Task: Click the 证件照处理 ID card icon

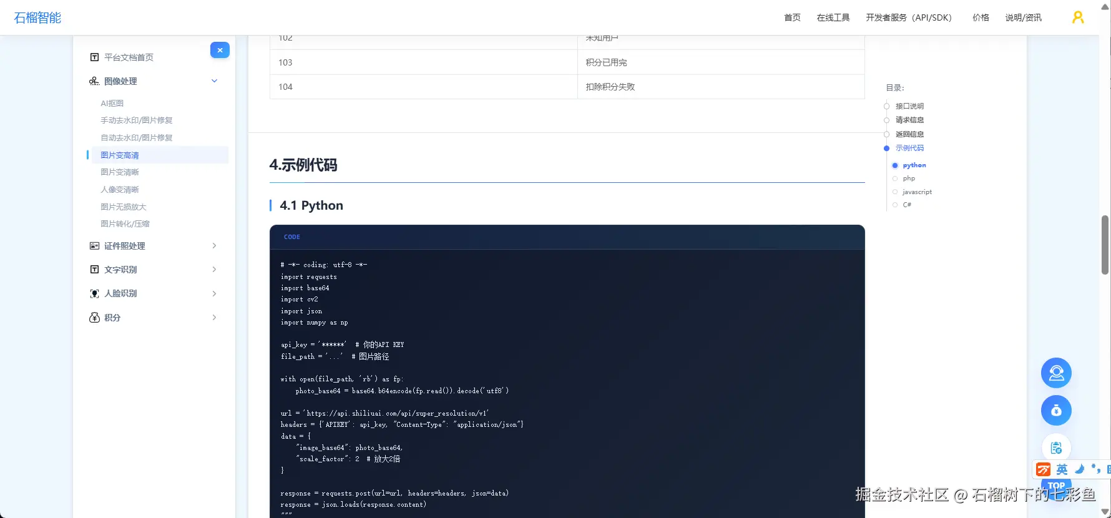Action: (94, 246)
